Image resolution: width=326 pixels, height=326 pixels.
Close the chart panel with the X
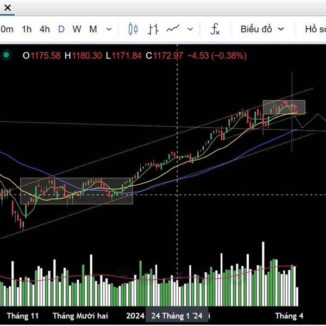click(8, 8)
